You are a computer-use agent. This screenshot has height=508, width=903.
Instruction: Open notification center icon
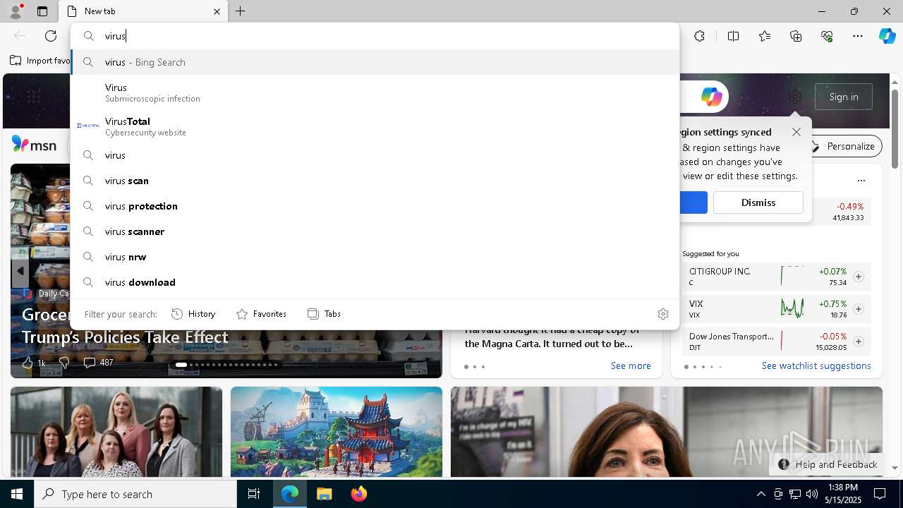[880, 494]
